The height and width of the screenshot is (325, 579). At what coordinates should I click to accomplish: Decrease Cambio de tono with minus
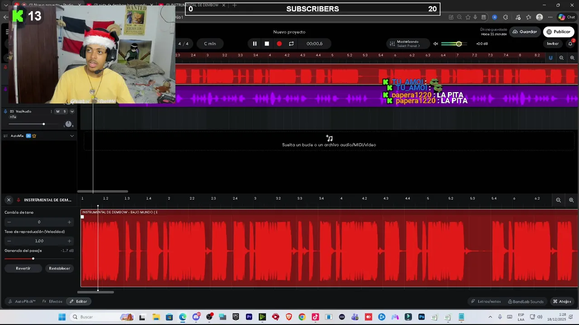(x=9, y=222)
